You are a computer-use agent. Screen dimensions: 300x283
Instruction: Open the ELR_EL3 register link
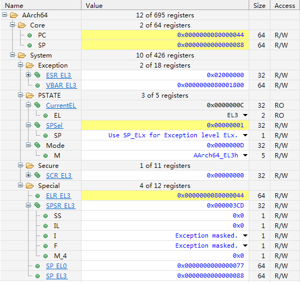point(58,196)
